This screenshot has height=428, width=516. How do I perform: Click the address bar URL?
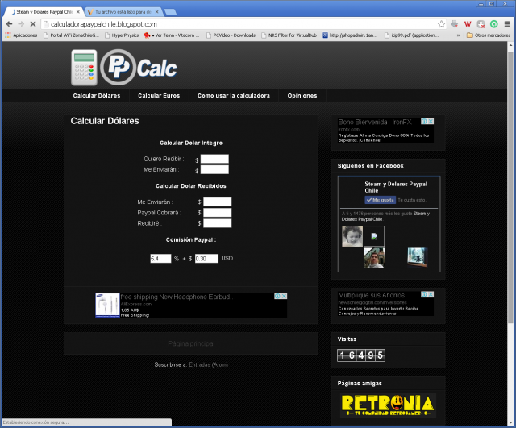(104, 24)
